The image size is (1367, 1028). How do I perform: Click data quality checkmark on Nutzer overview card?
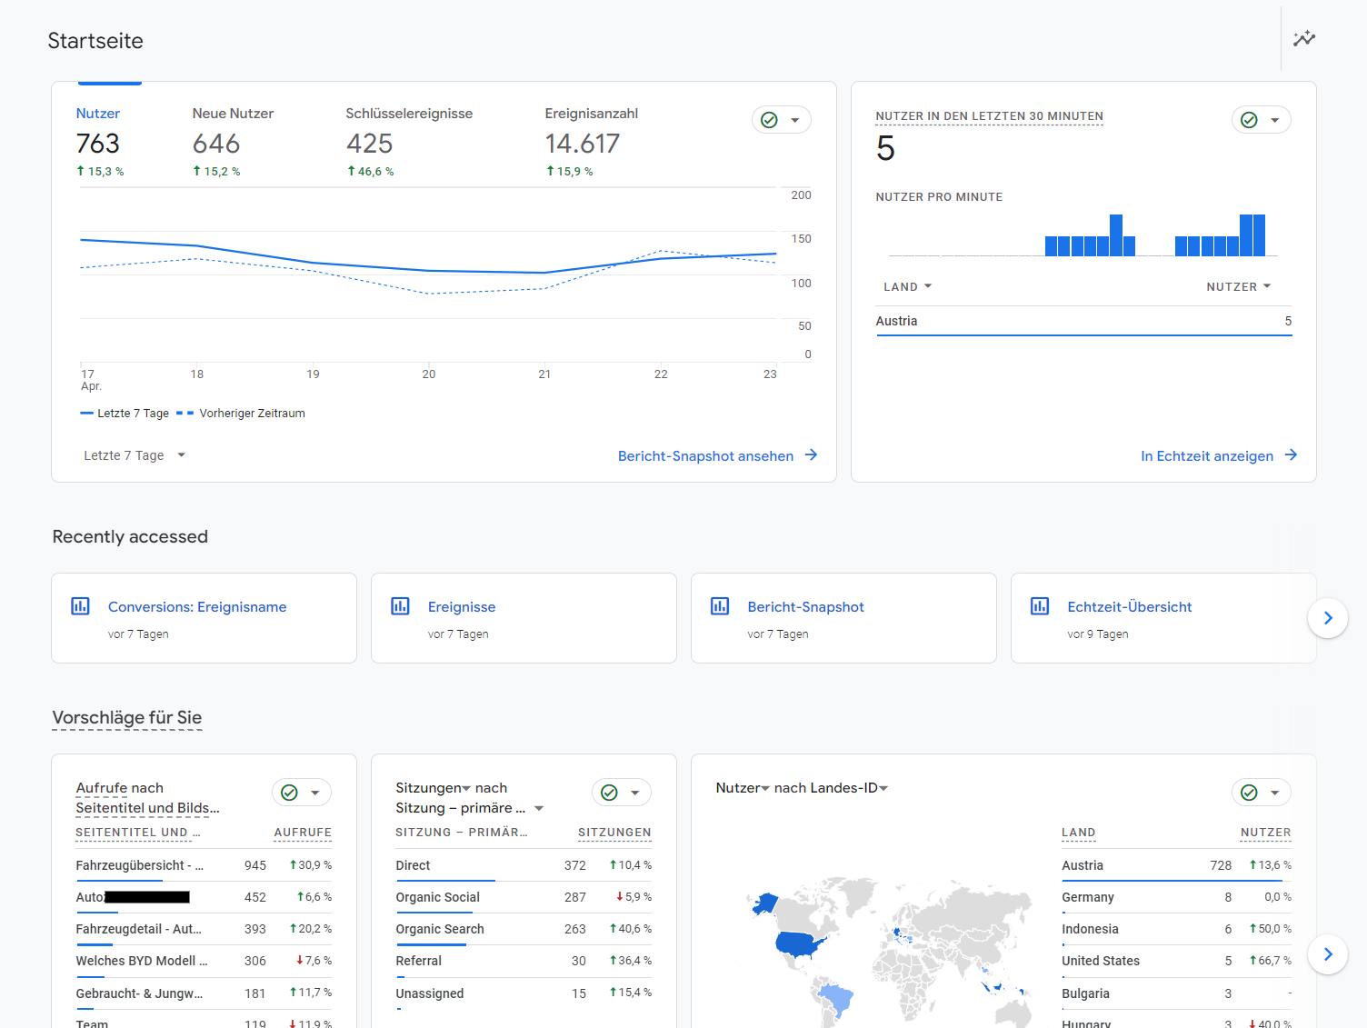click(770, 120)
